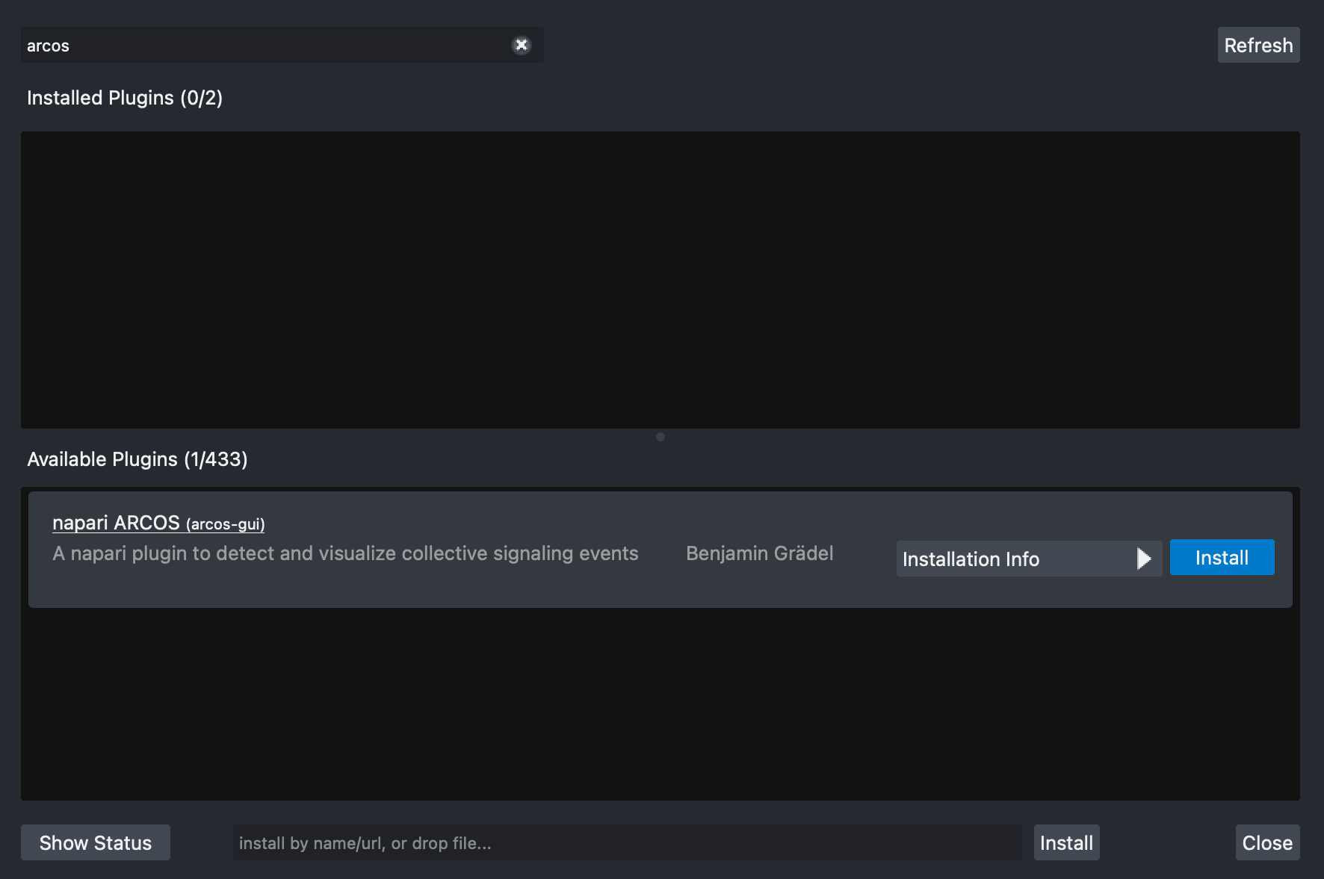Refresh the plugin list
This screenshot has width=1324, height=879.
click(1258, 45)
